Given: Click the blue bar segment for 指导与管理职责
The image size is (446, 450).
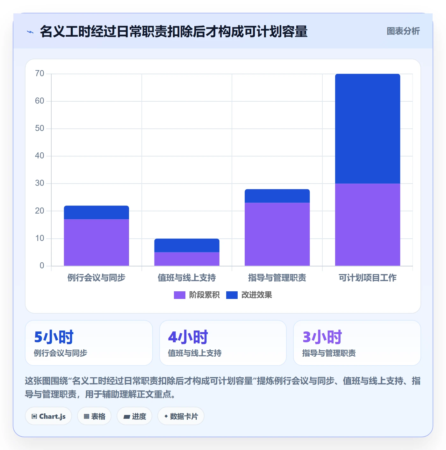Looking at the screenshot, I should click(x=277, y=196).
